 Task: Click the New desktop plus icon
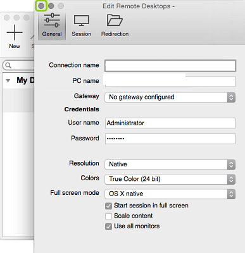[15, 32]
